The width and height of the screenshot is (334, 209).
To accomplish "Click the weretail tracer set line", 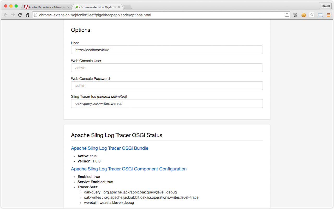I will coord(109,203).
